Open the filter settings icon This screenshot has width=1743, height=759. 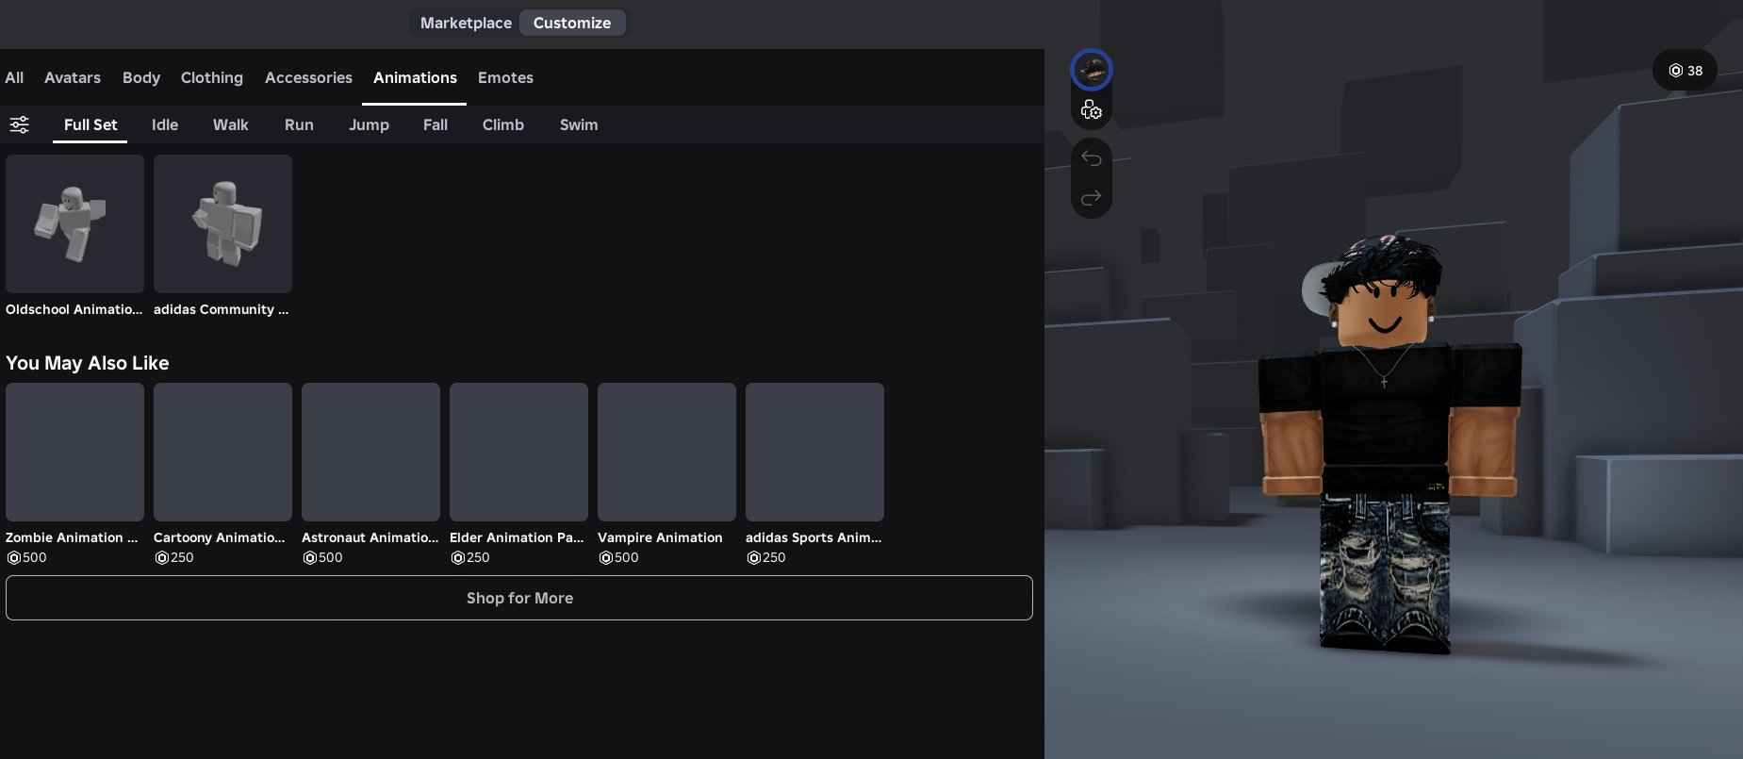pyautogui.click(x=19, y=124)
